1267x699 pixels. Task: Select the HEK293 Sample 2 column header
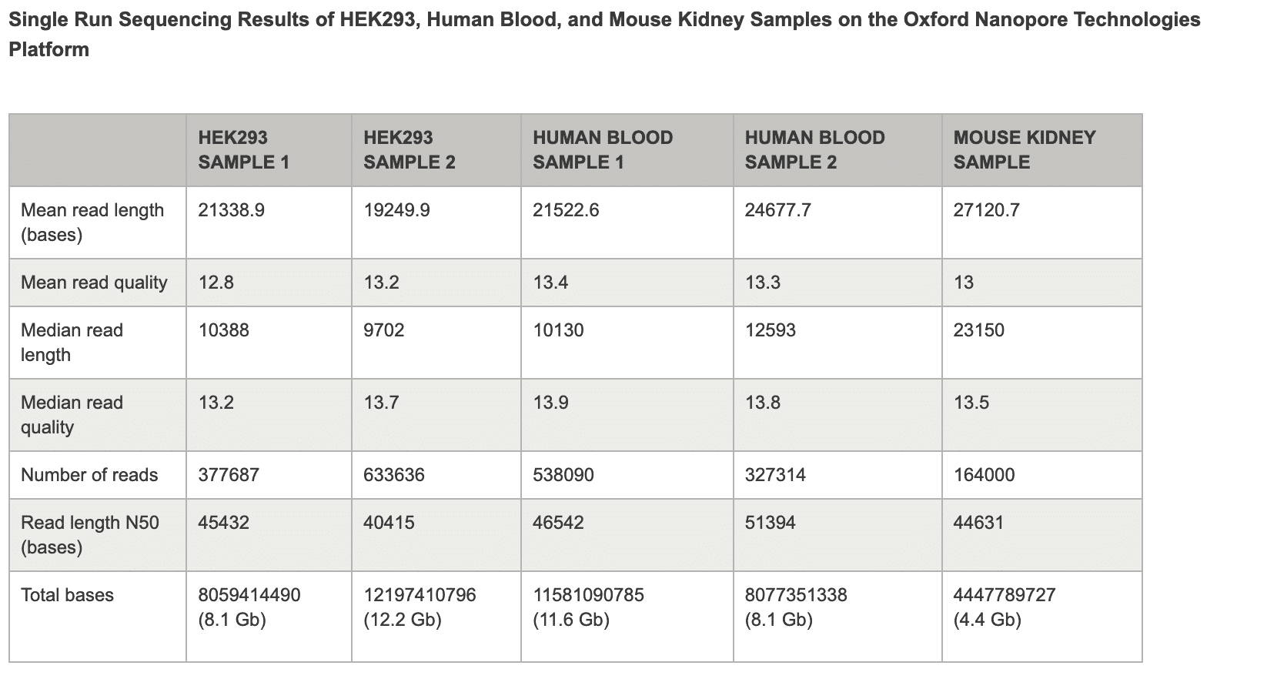tap(409, 150)
